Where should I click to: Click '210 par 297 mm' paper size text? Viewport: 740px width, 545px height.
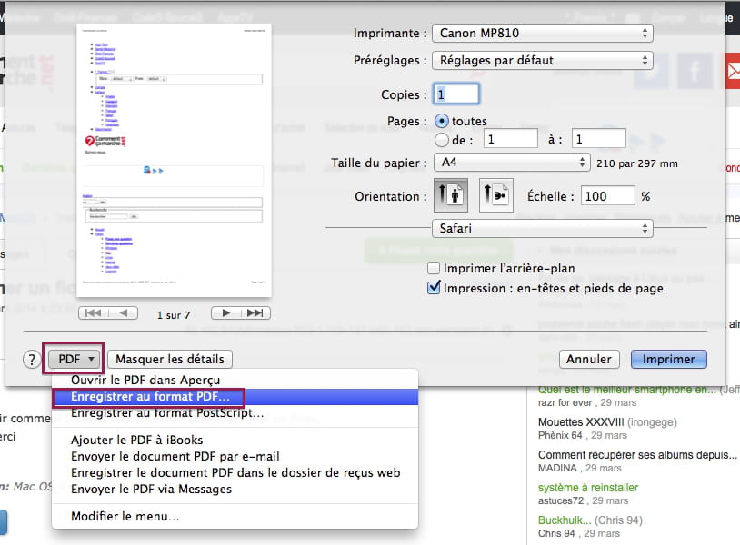point(637,163)
